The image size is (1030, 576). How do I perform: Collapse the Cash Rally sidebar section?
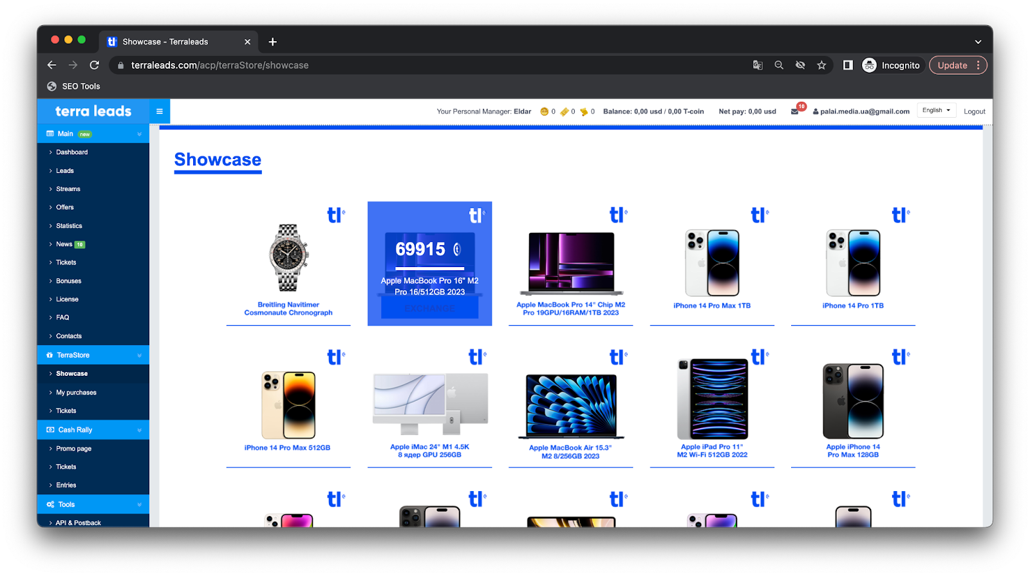[93, 430]
